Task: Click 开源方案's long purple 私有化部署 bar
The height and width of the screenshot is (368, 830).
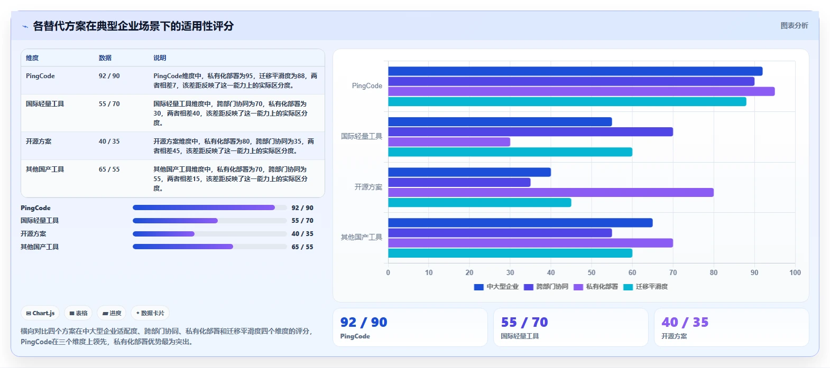Action: [x=551, y=192]
